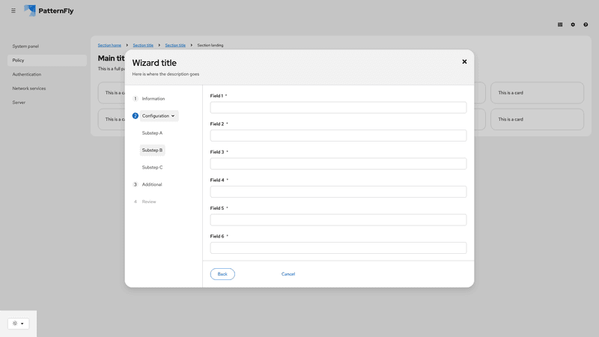Viewport: 599px width, 337px height.
Task: Select the Review wizard step
Action: click(148, 201)
